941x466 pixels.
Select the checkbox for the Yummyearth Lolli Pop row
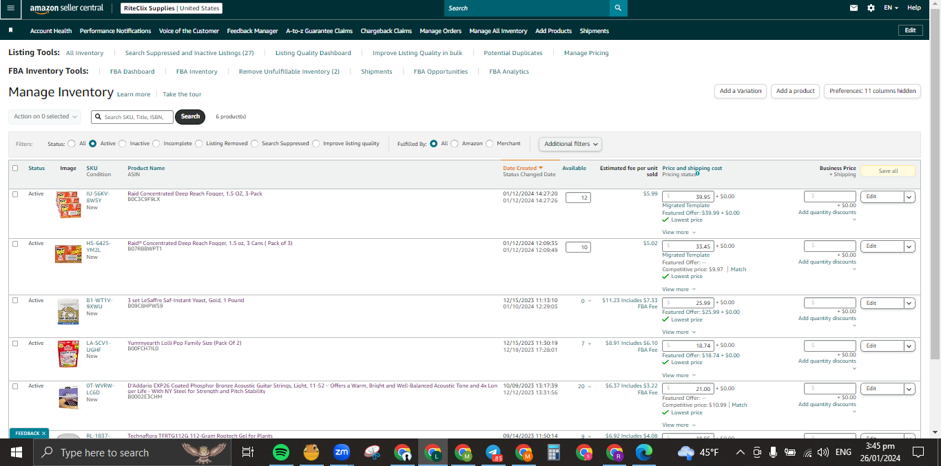[x=15, y=343]
